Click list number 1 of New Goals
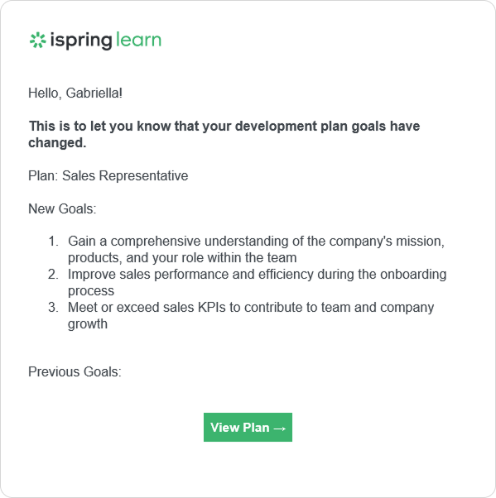The width and height of the screenshot is (496, 498). coord(53,241)
